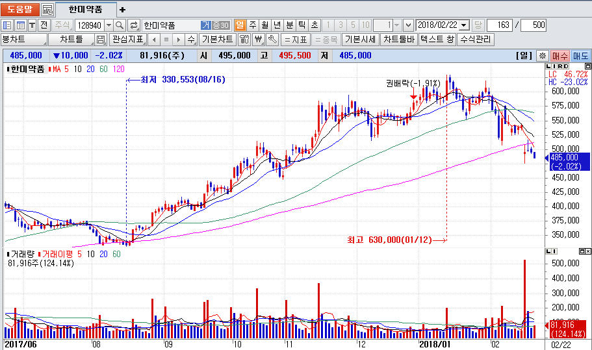592x350 pixels.
Task: Click the 수식관리 button
Action: (476, 40)
